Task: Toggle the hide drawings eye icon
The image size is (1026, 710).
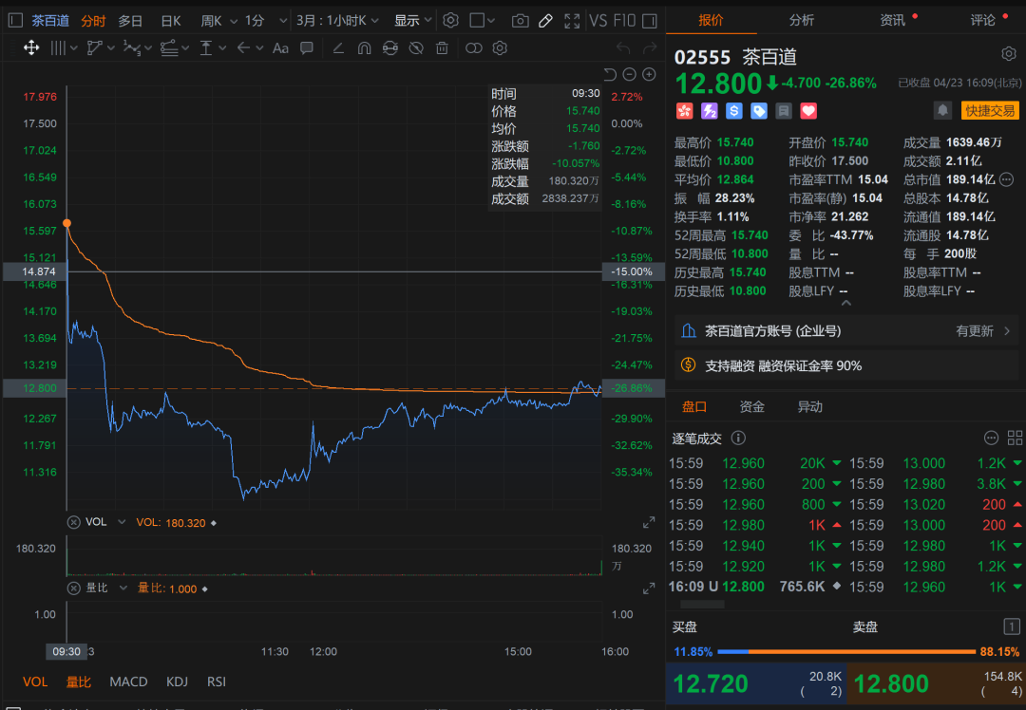Action: point(415,47)
